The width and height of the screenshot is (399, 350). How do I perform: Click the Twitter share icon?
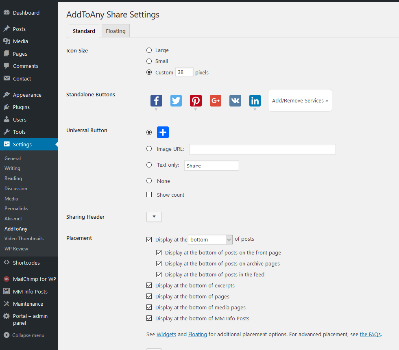click(176, 100)
